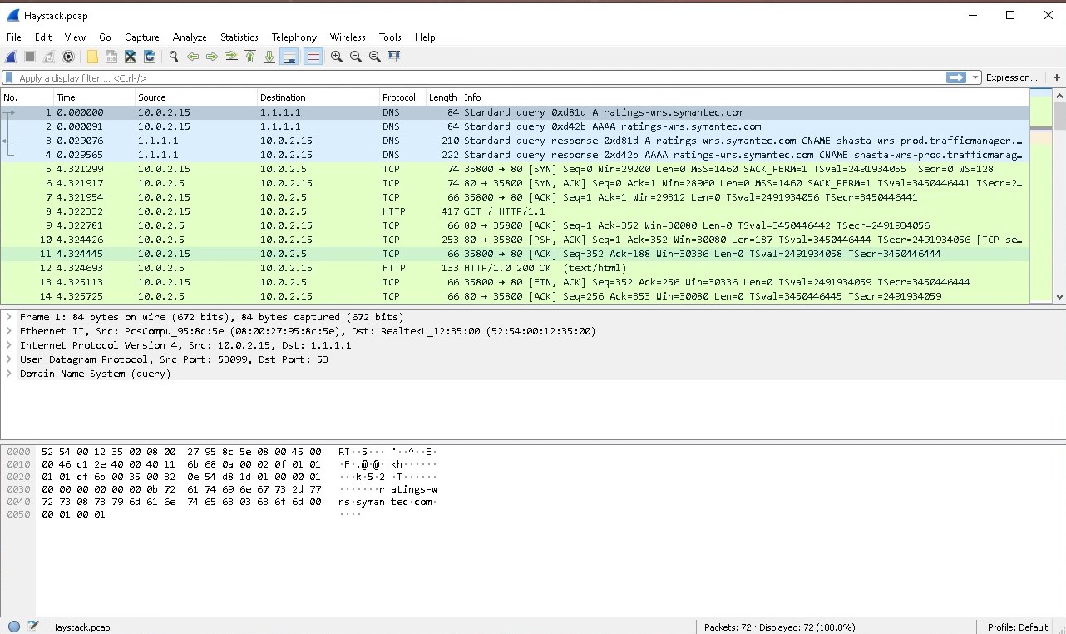Expand Internet Protocol Version 4 row

point(8,345)
